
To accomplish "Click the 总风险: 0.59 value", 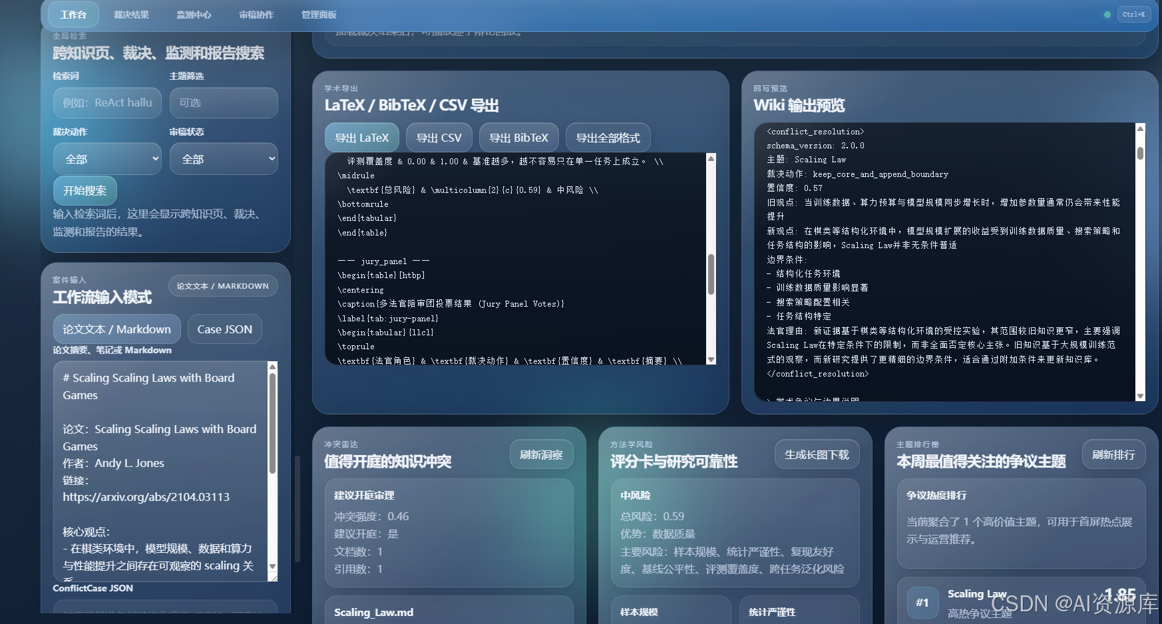I will (x=652, y=516).
